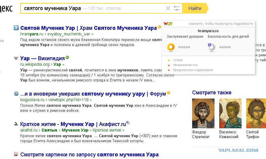Click WOT rating ring next to Храм Святого Мученика Уара
The image size is (266, 159).
[x=159, y=27]
